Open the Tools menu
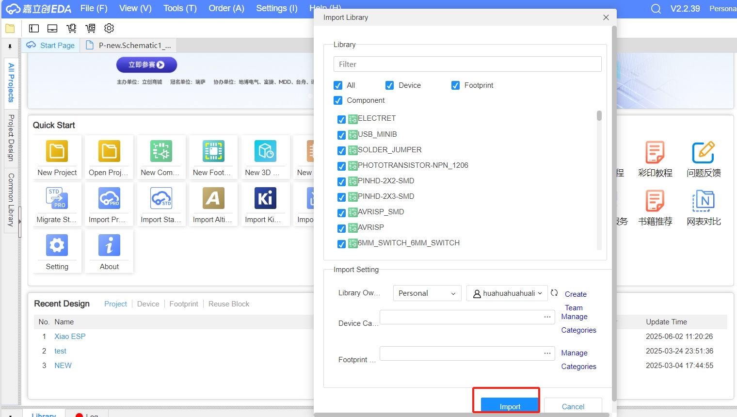This screenshot has width=737, height=417. point(180,8)
